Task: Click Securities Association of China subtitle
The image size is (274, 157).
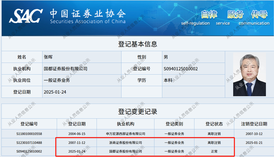Action: point(88,21)
